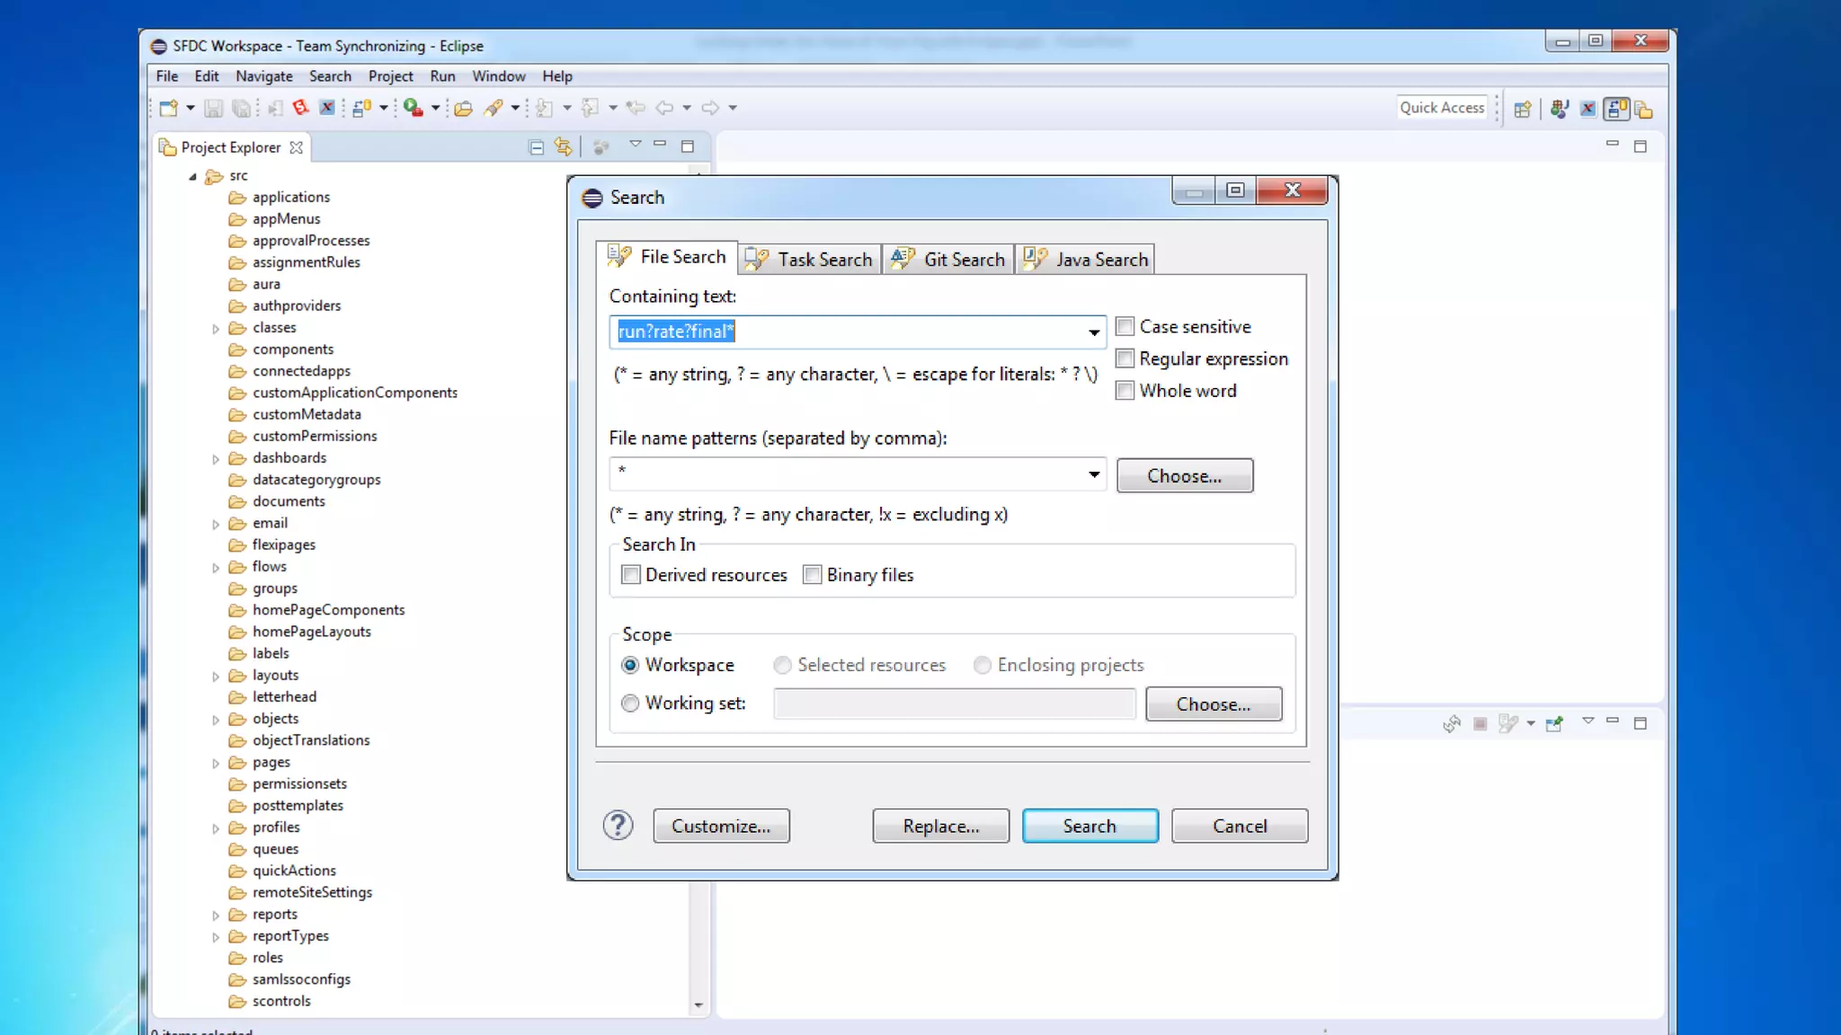The height and width of the screenshot is (1035, 1841).
Task: Switch to the Java Search tab
Action: (x=1086, y=260)
